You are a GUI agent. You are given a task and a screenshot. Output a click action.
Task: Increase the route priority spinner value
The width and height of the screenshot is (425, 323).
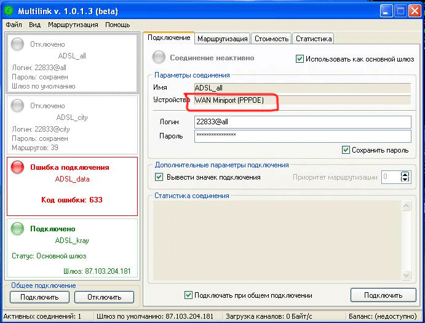tap(405, 174)
